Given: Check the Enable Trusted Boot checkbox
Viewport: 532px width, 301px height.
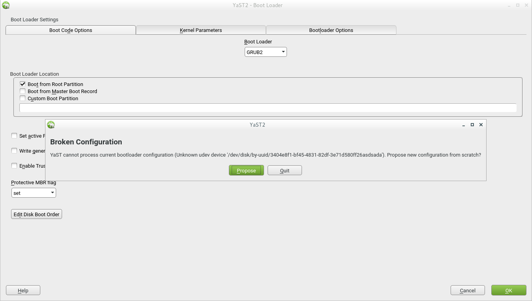Looking at the screenshot, I should 14,166.
